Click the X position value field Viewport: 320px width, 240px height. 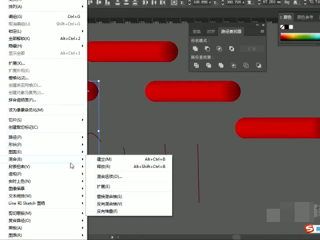click(x=201, y=2)
